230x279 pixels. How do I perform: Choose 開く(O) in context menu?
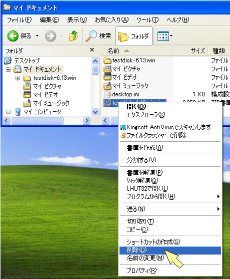point(170,107)
